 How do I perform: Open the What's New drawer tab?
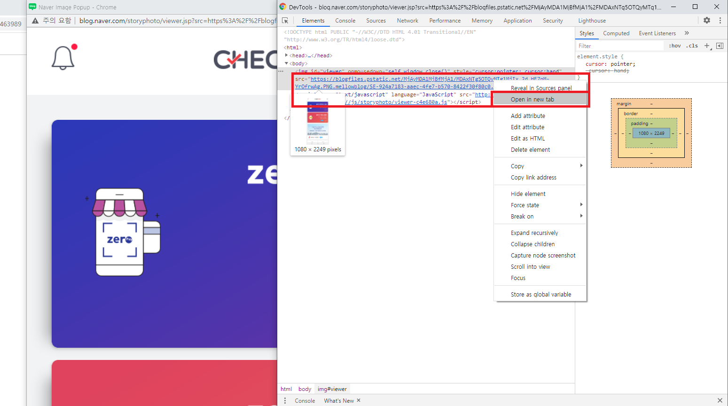pyautogui.click(x=338, y=400)
